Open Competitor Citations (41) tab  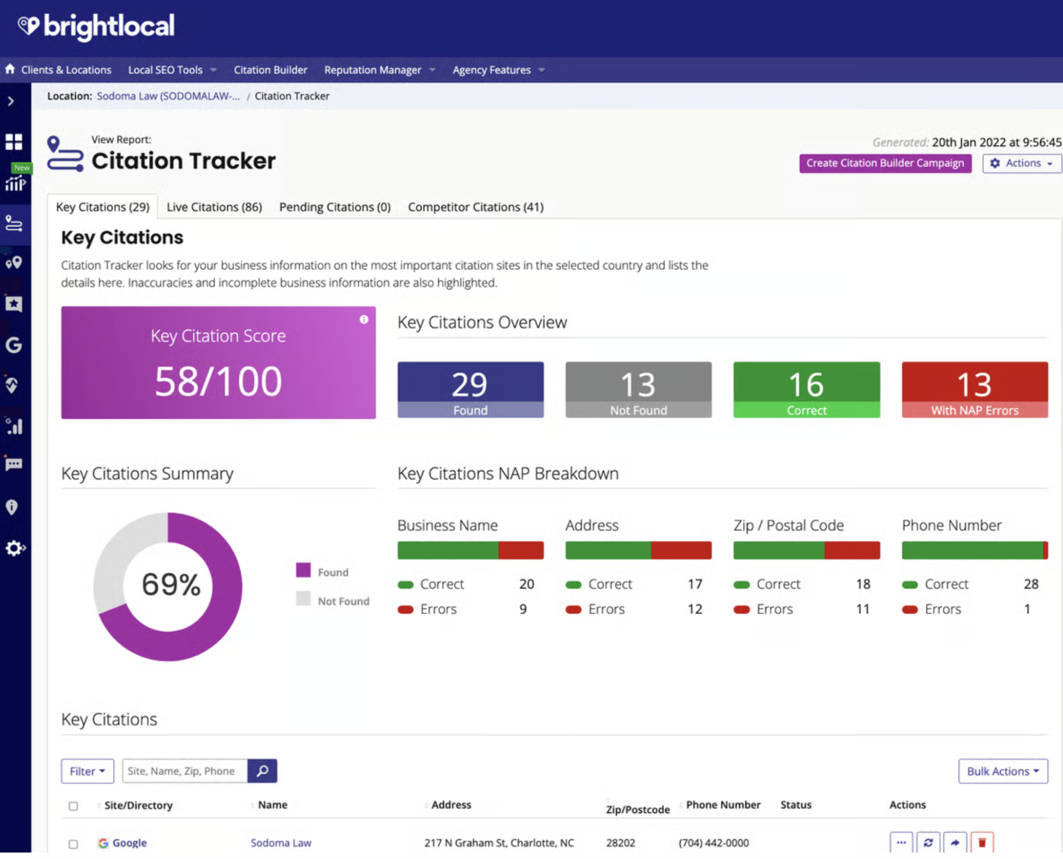click(x=475, y=207)
